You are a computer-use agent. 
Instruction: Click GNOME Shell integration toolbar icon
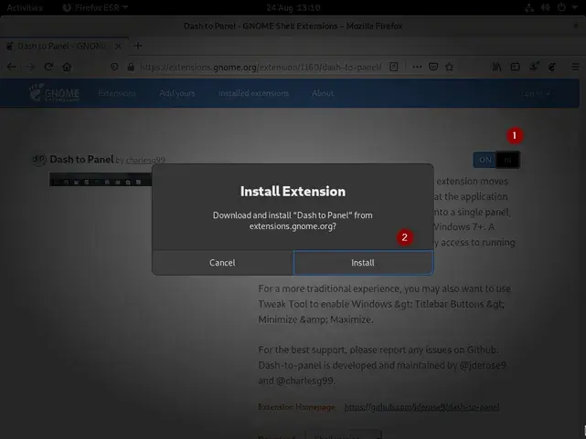(552, 67)
